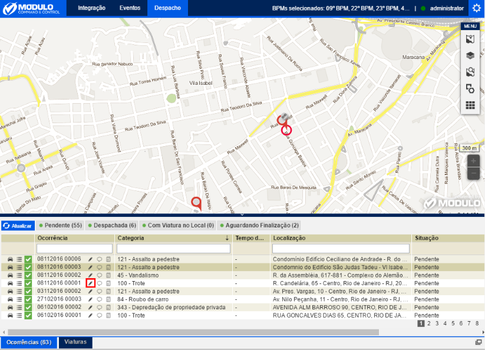Switch to the Viaturas tab
This screenshot has width=485, height=350.
pyautogui.click(x=75, y=342)
